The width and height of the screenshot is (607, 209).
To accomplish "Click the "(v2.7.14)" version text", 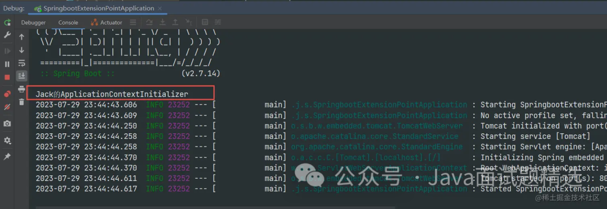I will coord(201,74).
